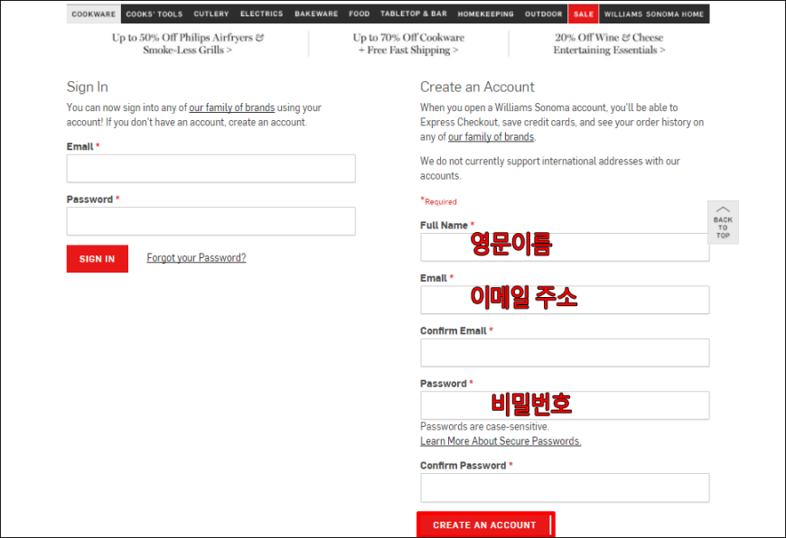Open Learn More About Secure Passwords
The height and width of the screenshot is (538, 786).
click(501, 441)
